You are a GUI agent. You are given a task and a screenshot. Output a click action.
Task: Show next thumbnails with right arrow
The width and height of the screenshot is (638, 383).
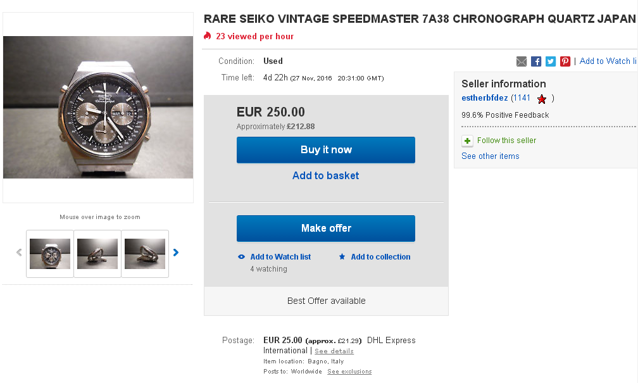click(x=176, y=253)
